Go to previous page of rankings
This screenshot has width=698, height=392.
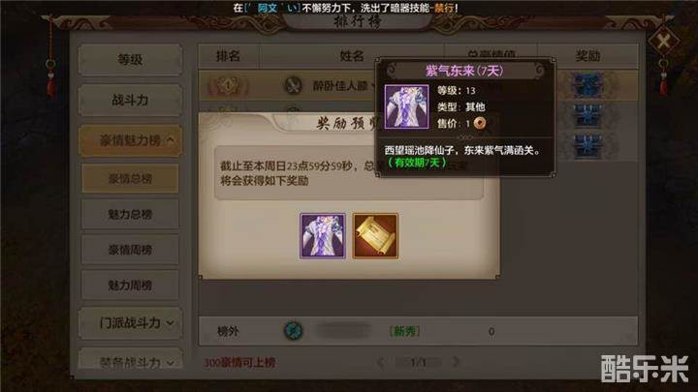[381, 362]
